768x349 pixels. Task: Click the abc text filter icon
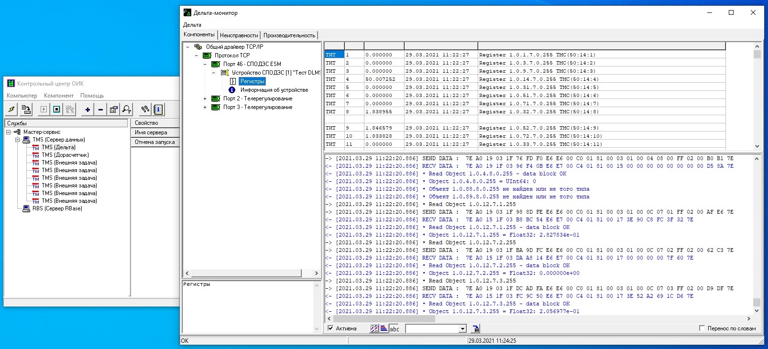pyautogui.click(x=394, y=328)
